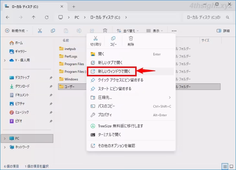Screen dimensions: 236x170
Task: Switch to large thumbnails view in status bar
Action: click(x=231, y=166)
